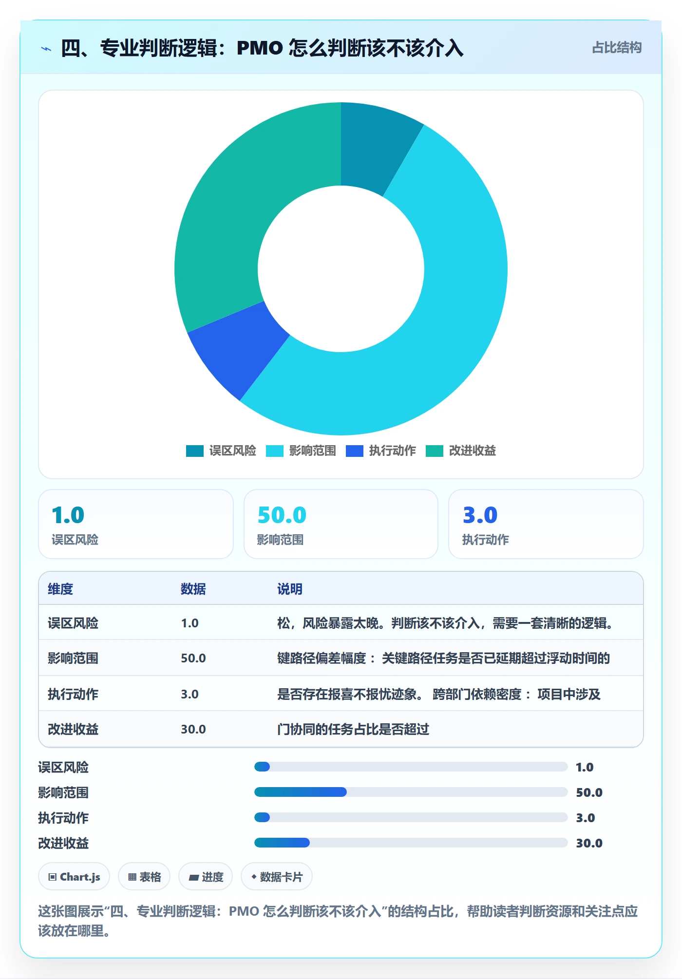Viewport: 682px width, 979px height.
Task: Select the Chart.js tag pill
Action: click(74, 877)
